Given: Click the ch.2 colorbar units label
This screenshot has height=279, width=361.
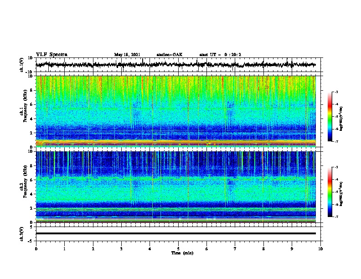Looking at the screenshot, I should coord(341,194).
